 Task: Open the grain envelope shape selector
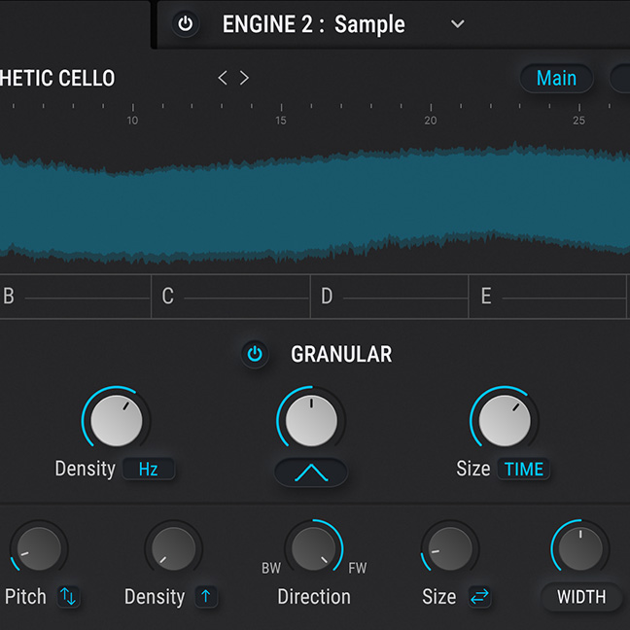[311, 472]
